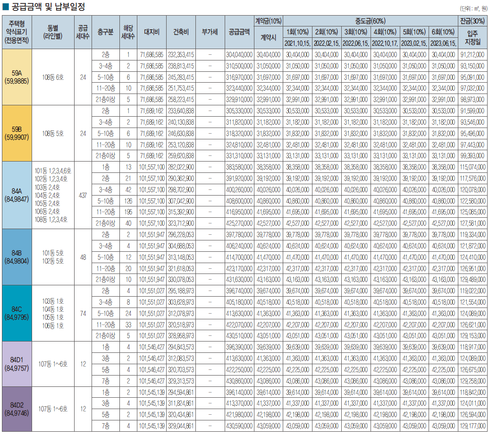Select the '108동 5호' building cell
This screenshot has width=489, height=436.
pos(53,134)
